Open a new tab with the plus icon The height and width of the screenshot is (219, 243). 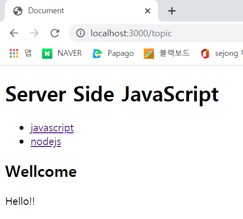[172, 11]
